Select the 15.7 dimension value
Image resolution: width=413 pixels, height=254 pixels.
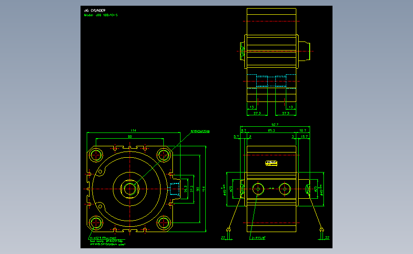coord(304,136)
